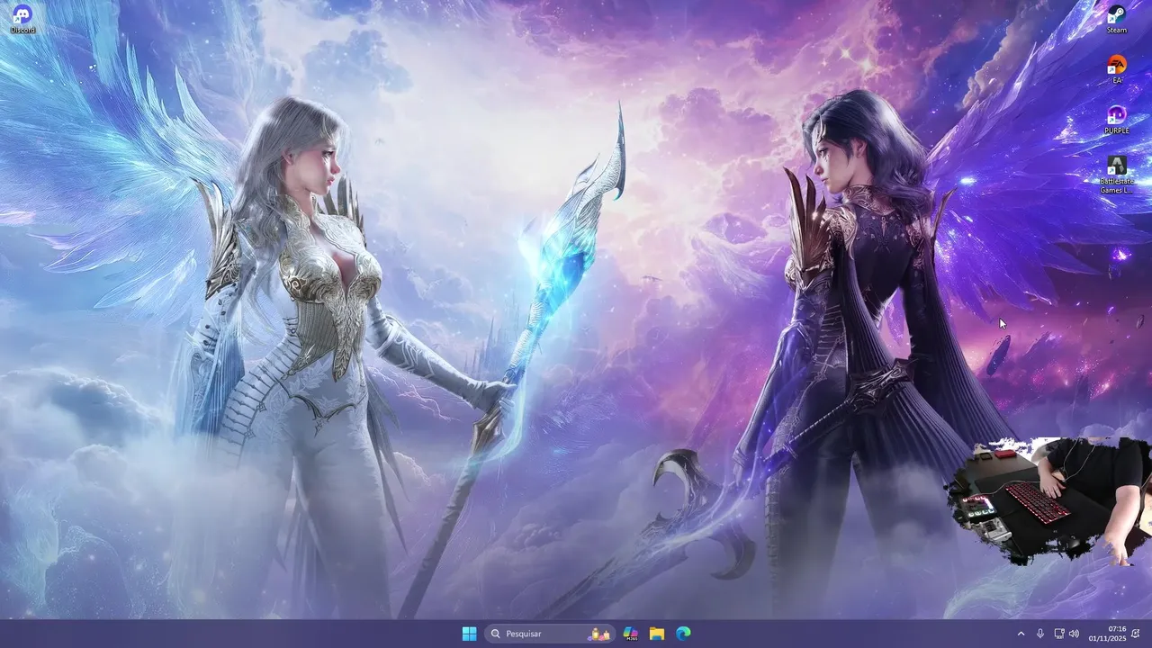Open the Battlestate Games Launcher shortcut
1152x648 pixels.
pos(1116,175)
